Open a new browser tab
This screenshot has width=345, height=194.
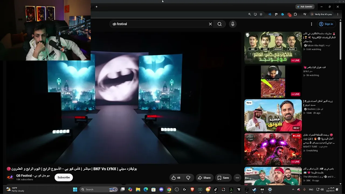pyautogui.click(x=96, y=6)
